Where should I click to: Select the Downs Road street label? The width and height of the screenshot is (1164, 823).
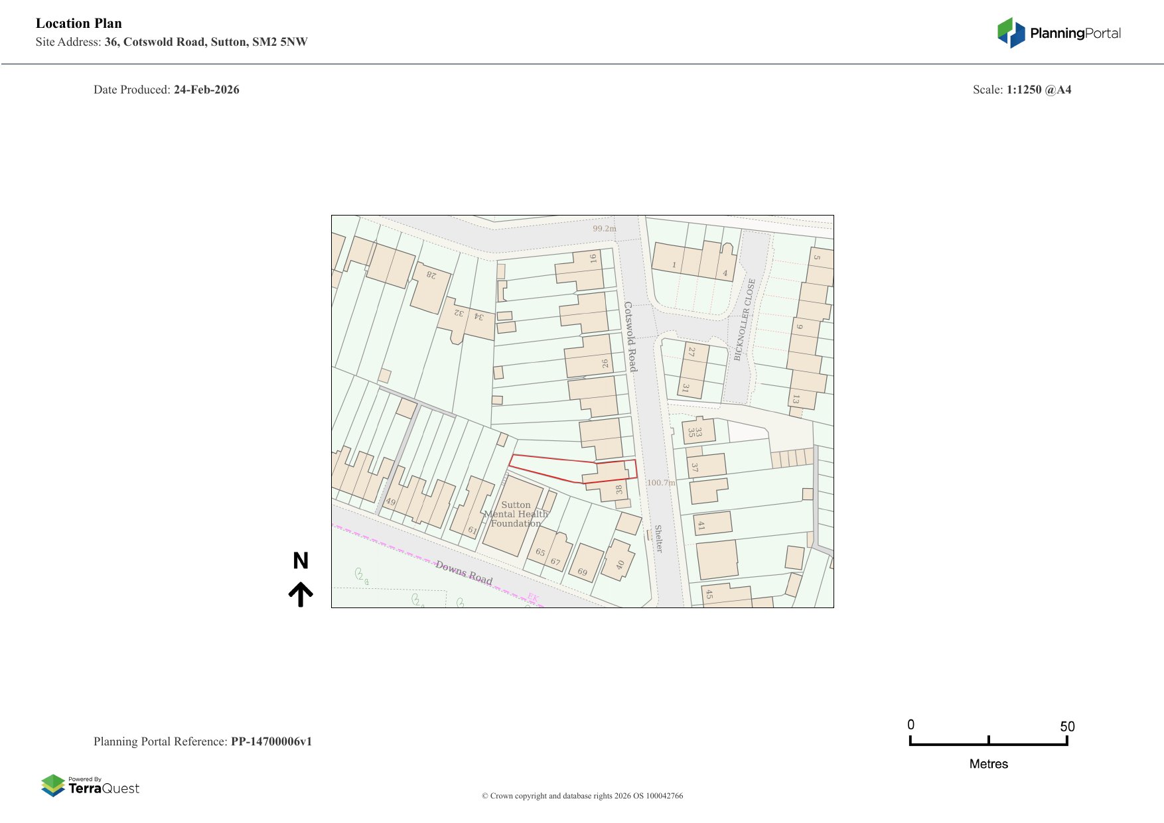[464, 573]
